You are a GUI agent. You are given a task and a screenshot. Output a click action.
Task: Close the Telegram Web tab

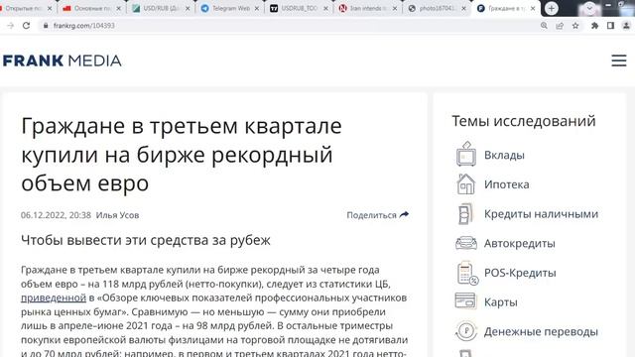[256, 8]
